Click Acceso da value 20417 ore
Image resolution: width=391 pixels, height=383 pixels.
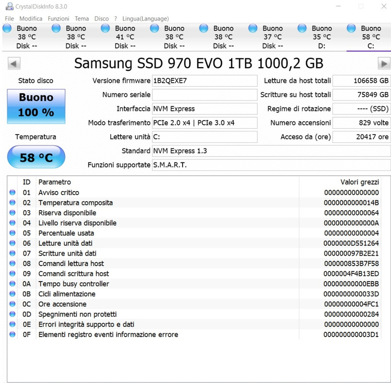tap(362, 137)
